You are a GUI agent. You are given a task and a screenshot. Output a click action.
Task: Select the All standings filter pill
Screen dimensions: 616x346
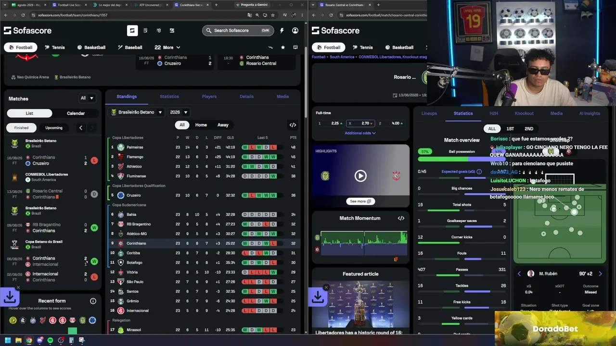pos(182,125)
